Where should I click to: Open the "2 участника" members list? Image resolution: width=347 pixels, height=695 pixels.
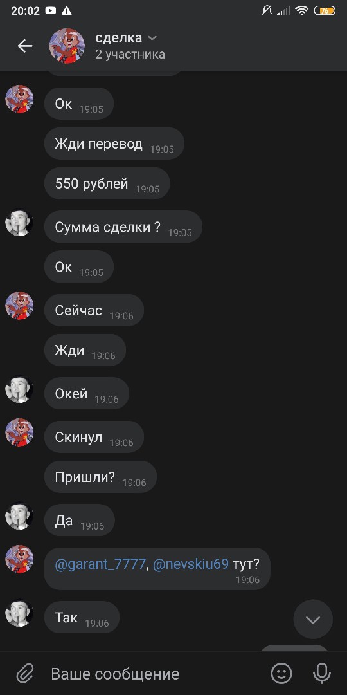(130, 55)
